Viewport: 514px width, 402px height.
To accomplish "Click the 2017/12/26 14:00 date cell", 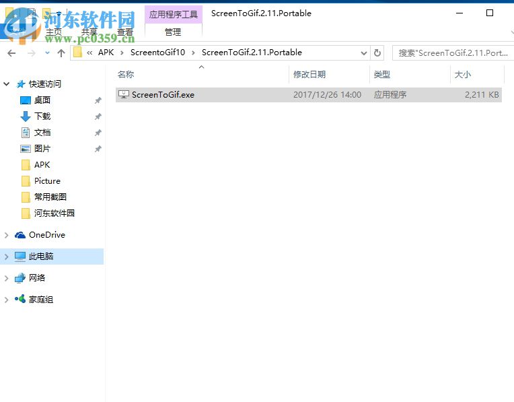I will click(327, 95).
